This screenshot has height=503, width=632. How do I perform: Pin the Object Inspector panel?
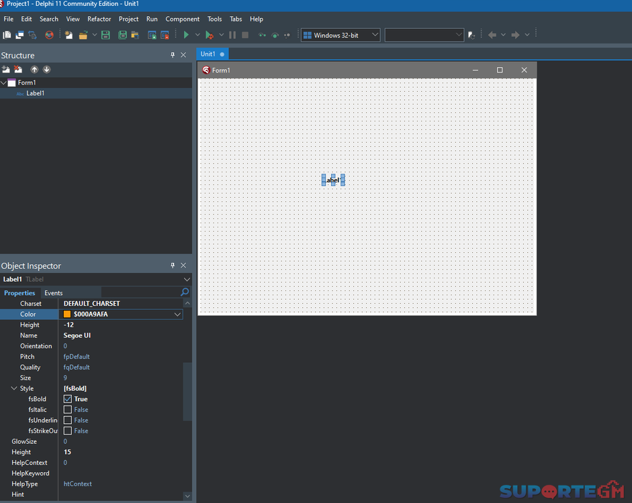[x=173, y=266]
